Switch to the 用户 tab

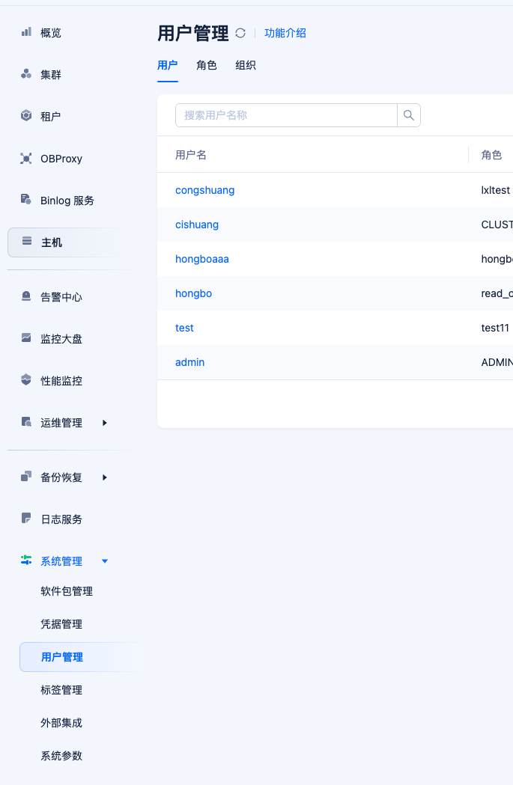coord(167,65)
